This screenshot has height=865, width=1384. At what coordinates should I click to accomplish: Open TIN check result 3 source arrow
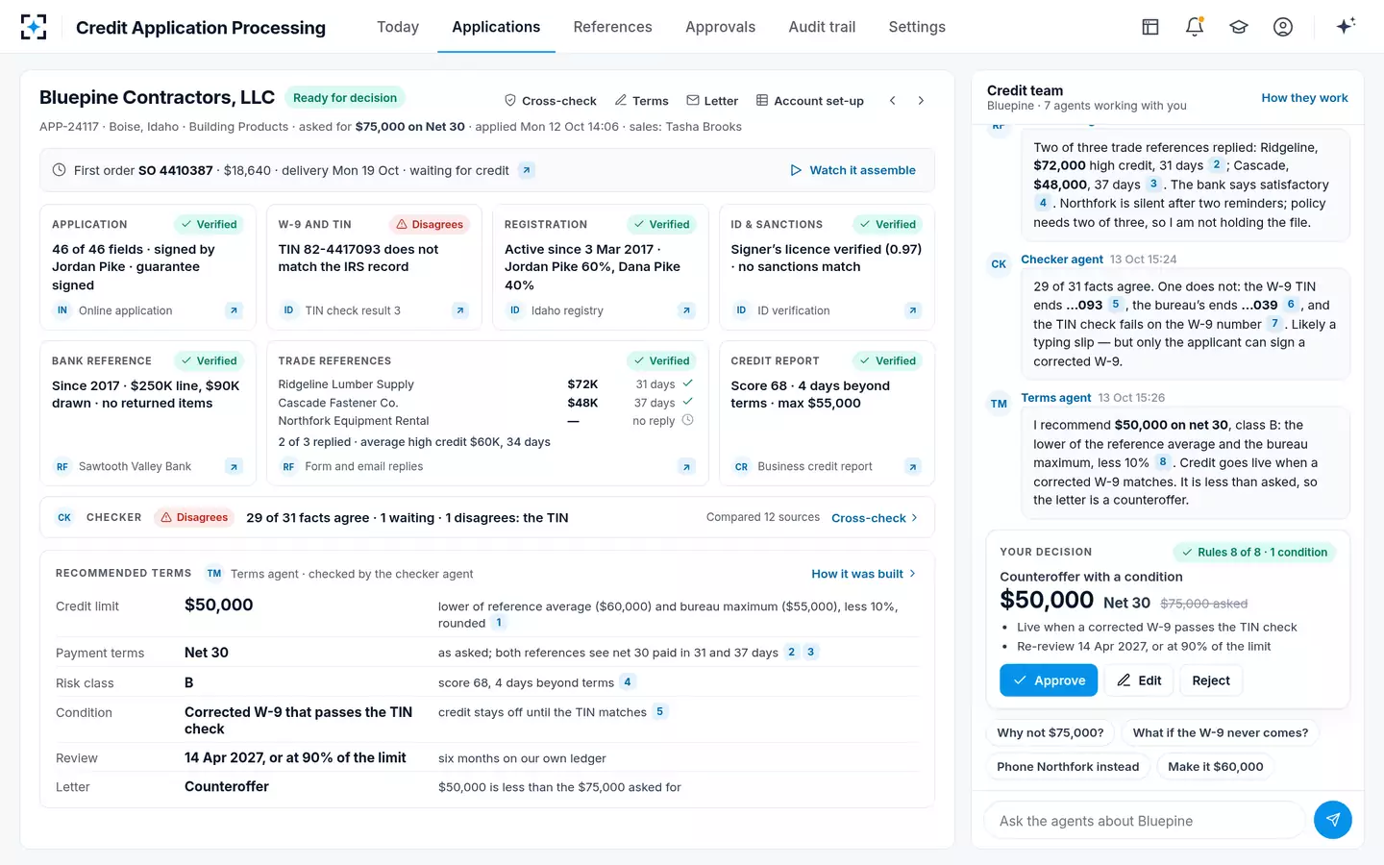coord(460,310)
